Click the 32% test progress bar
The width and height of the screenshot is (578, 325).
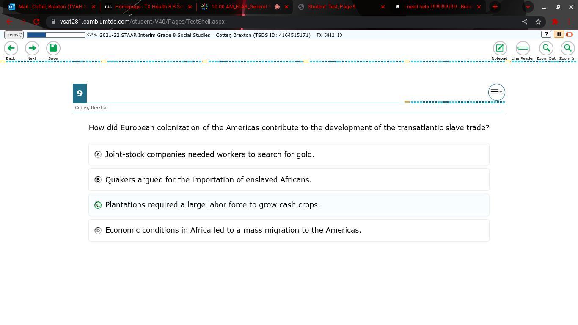(56, 35)
